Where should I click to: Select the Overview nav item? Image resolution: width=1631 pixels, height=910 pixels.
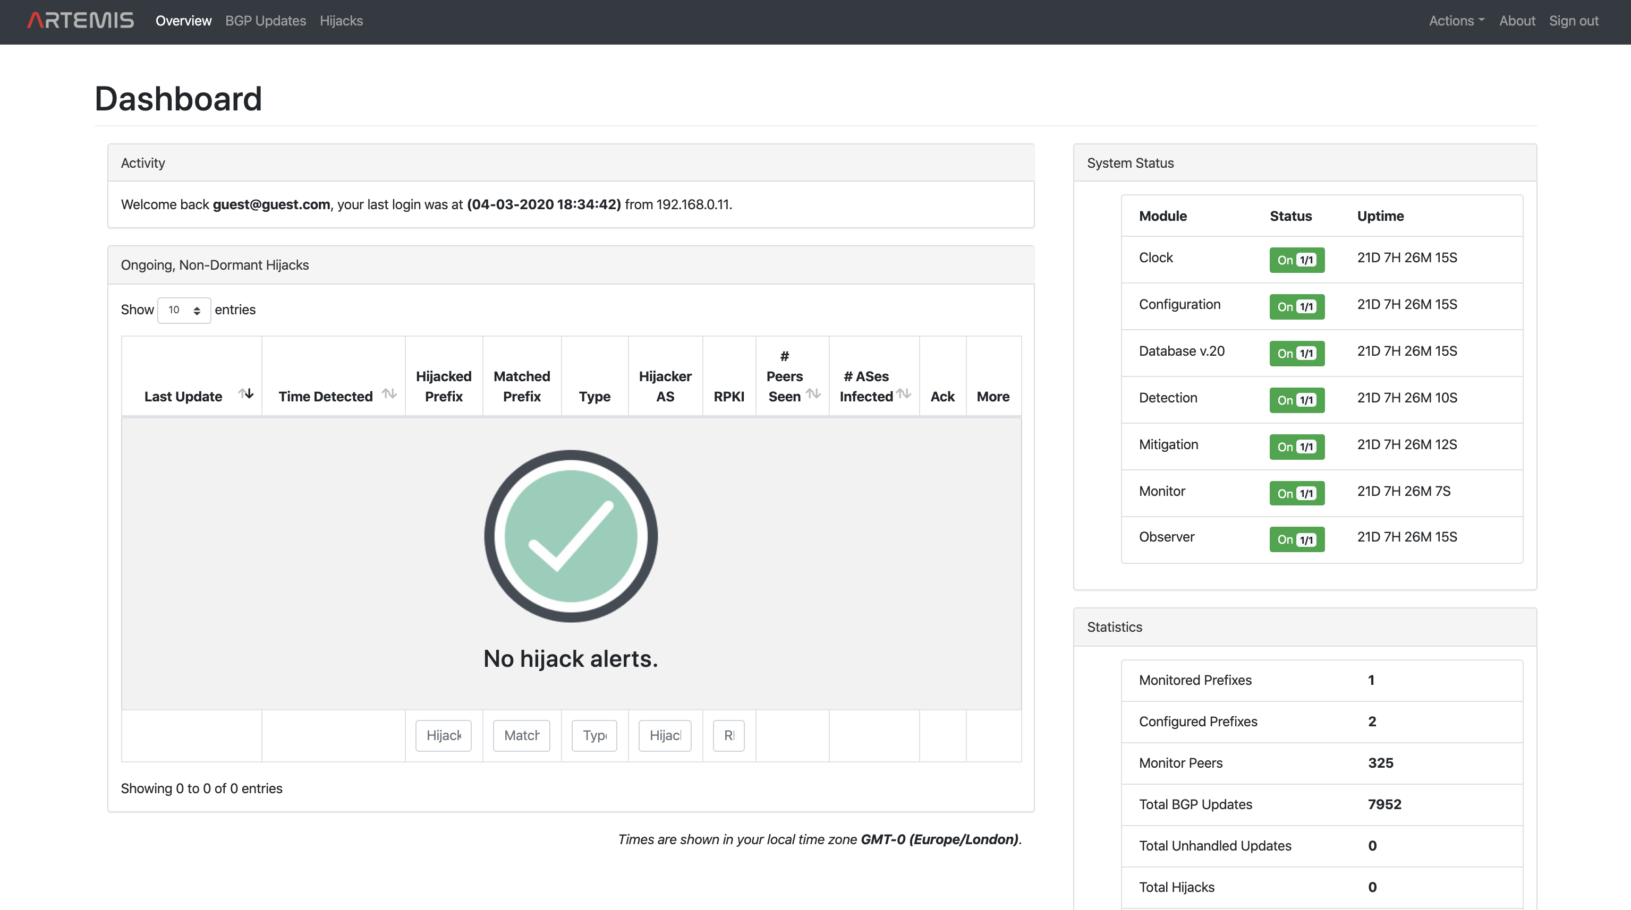pos(183,21)
